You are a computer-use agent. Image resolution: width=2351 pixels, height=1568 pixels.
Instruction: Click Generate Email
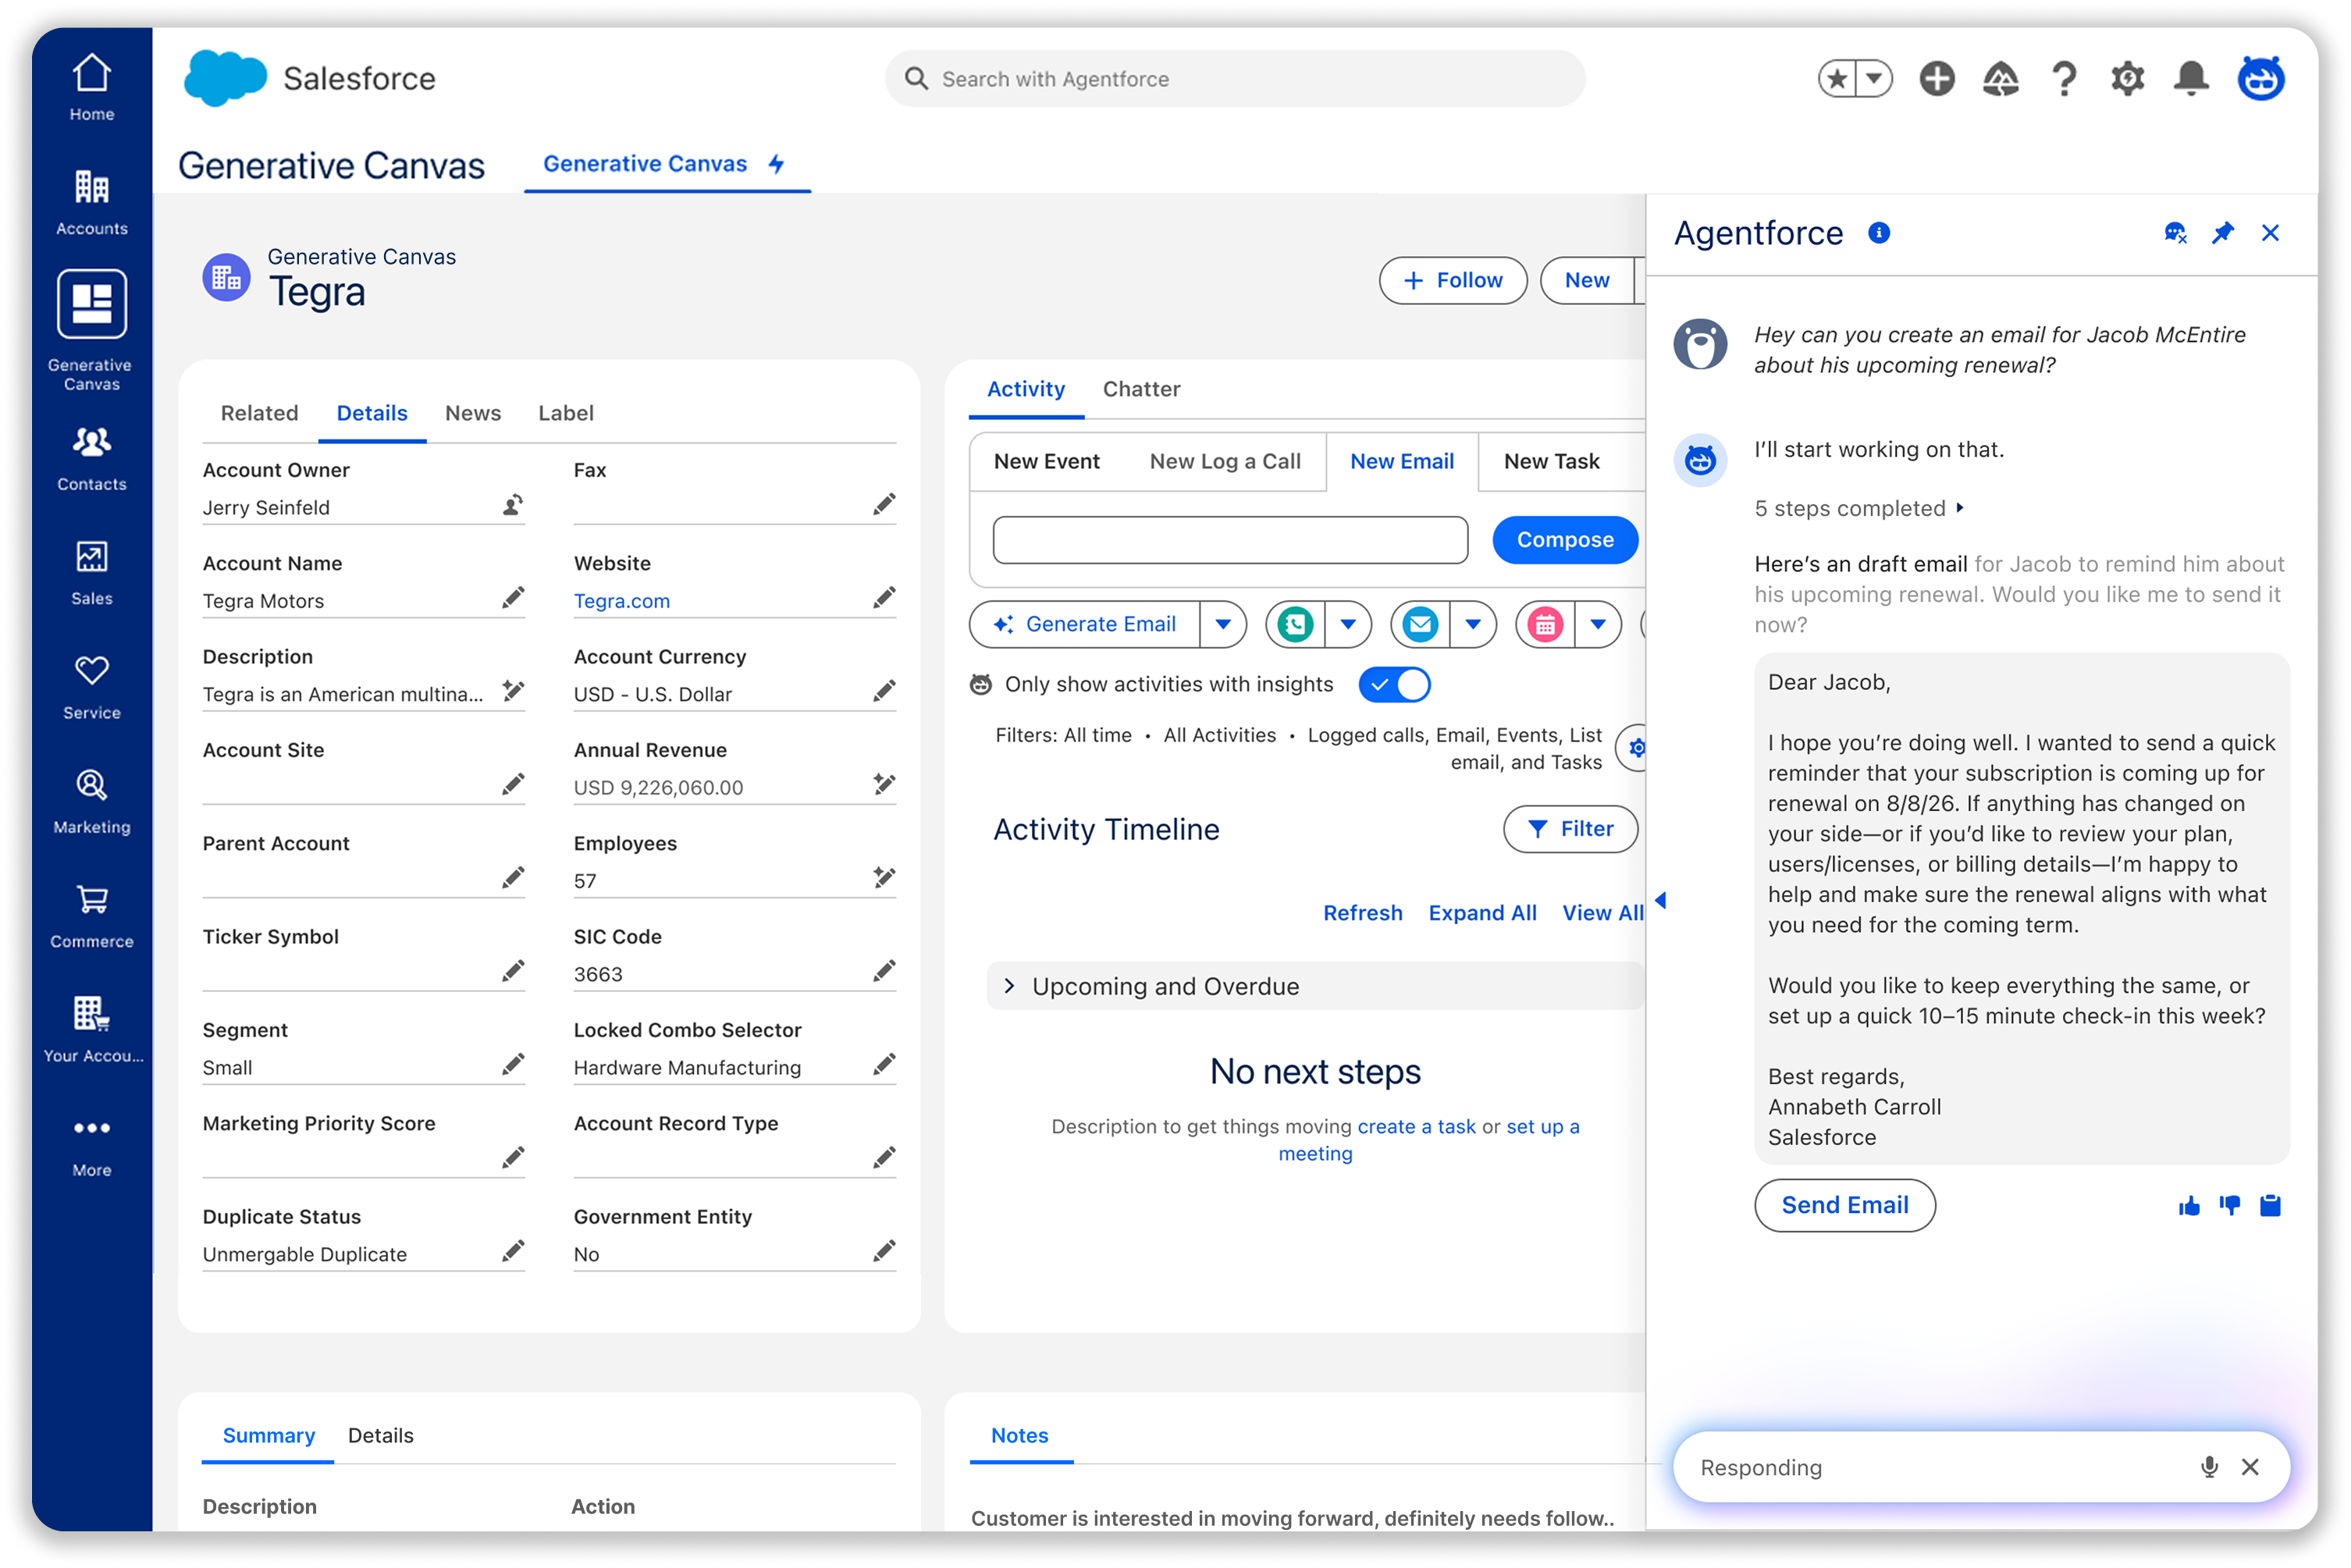1085,625
